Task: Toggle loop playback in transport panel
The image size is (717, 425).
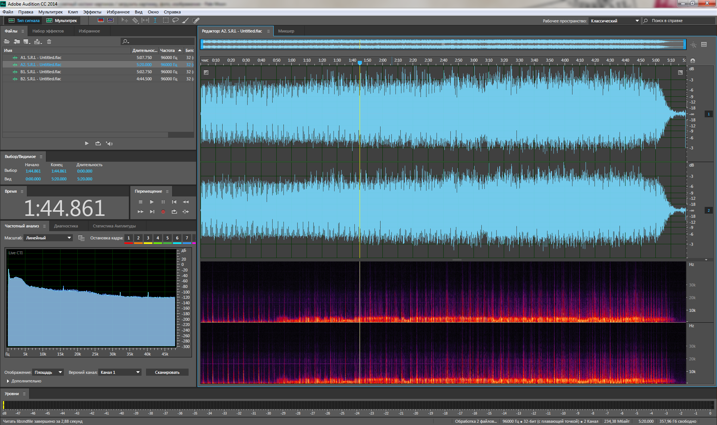Action: point(174,212)
